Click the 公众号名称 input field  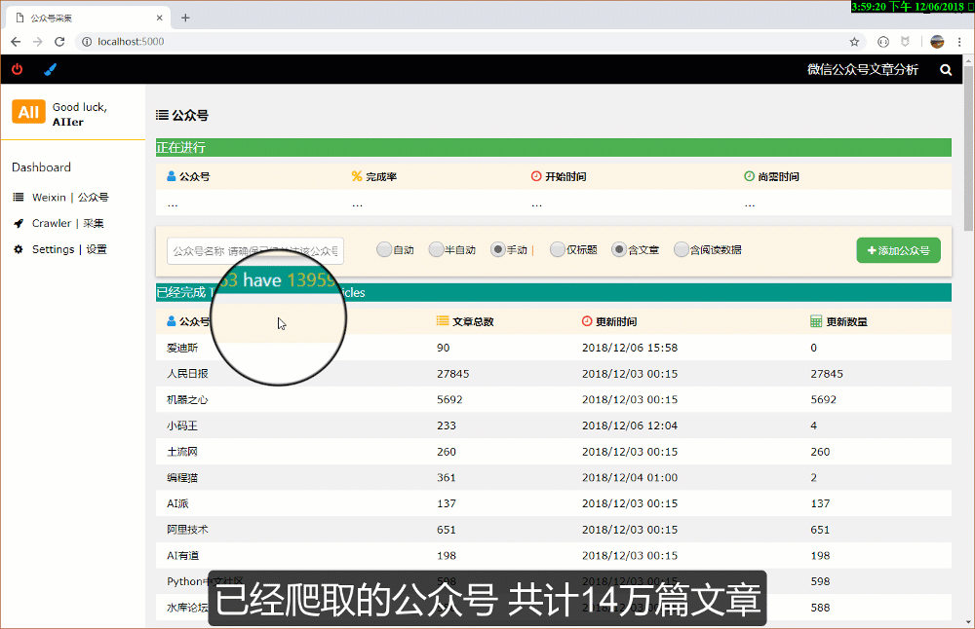[254, 251]
